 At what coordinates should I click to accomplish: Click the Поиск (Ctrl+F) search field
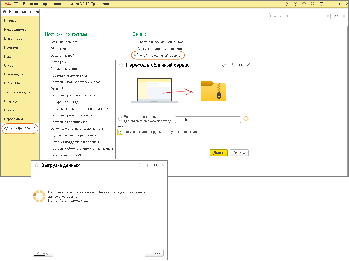(x=297, y=16)
